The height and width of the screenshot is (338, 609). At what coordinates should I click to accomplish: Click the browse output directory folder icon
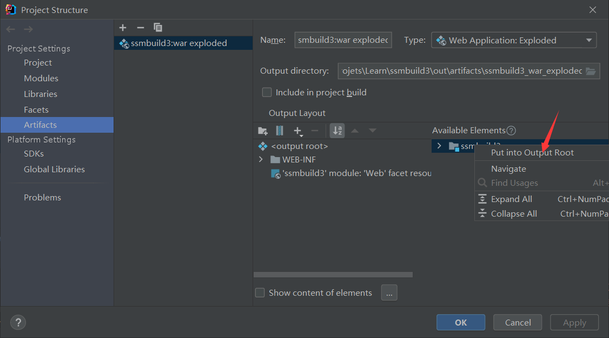(591, 71)
